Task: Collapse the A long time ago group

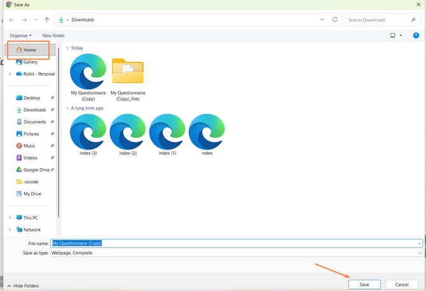Action: click(x=67, y=108)
